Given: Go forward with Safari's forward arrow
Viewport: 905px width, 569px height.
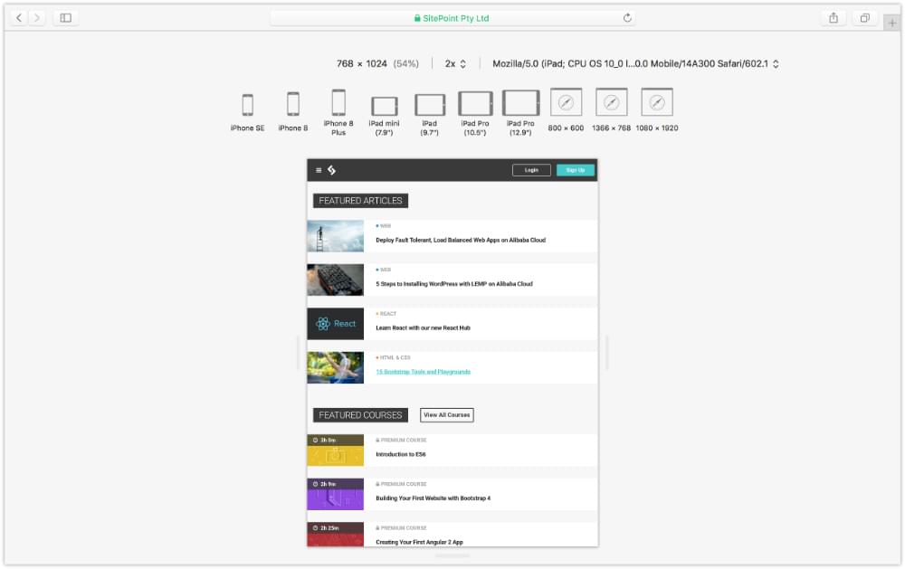Looking at the screenshot, I should point(37,18).
